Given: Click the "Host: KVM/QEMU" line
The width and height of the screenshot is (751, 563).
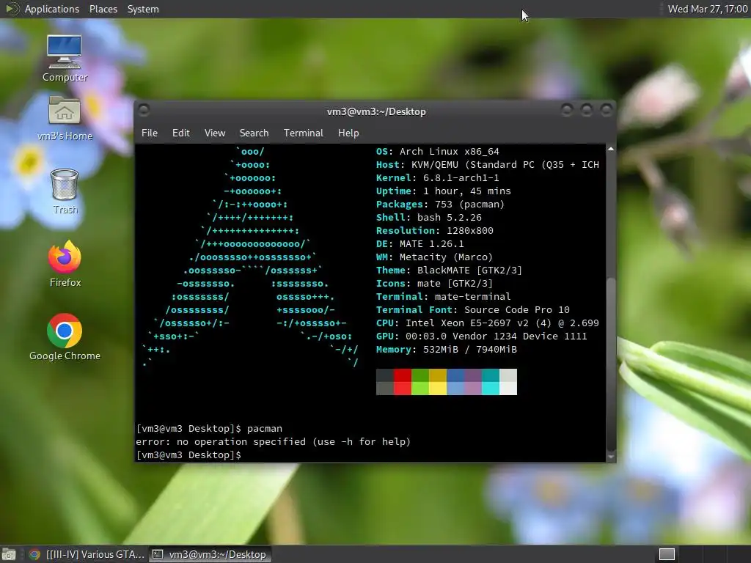Looking at the screenshot, I should coord(488,165).
